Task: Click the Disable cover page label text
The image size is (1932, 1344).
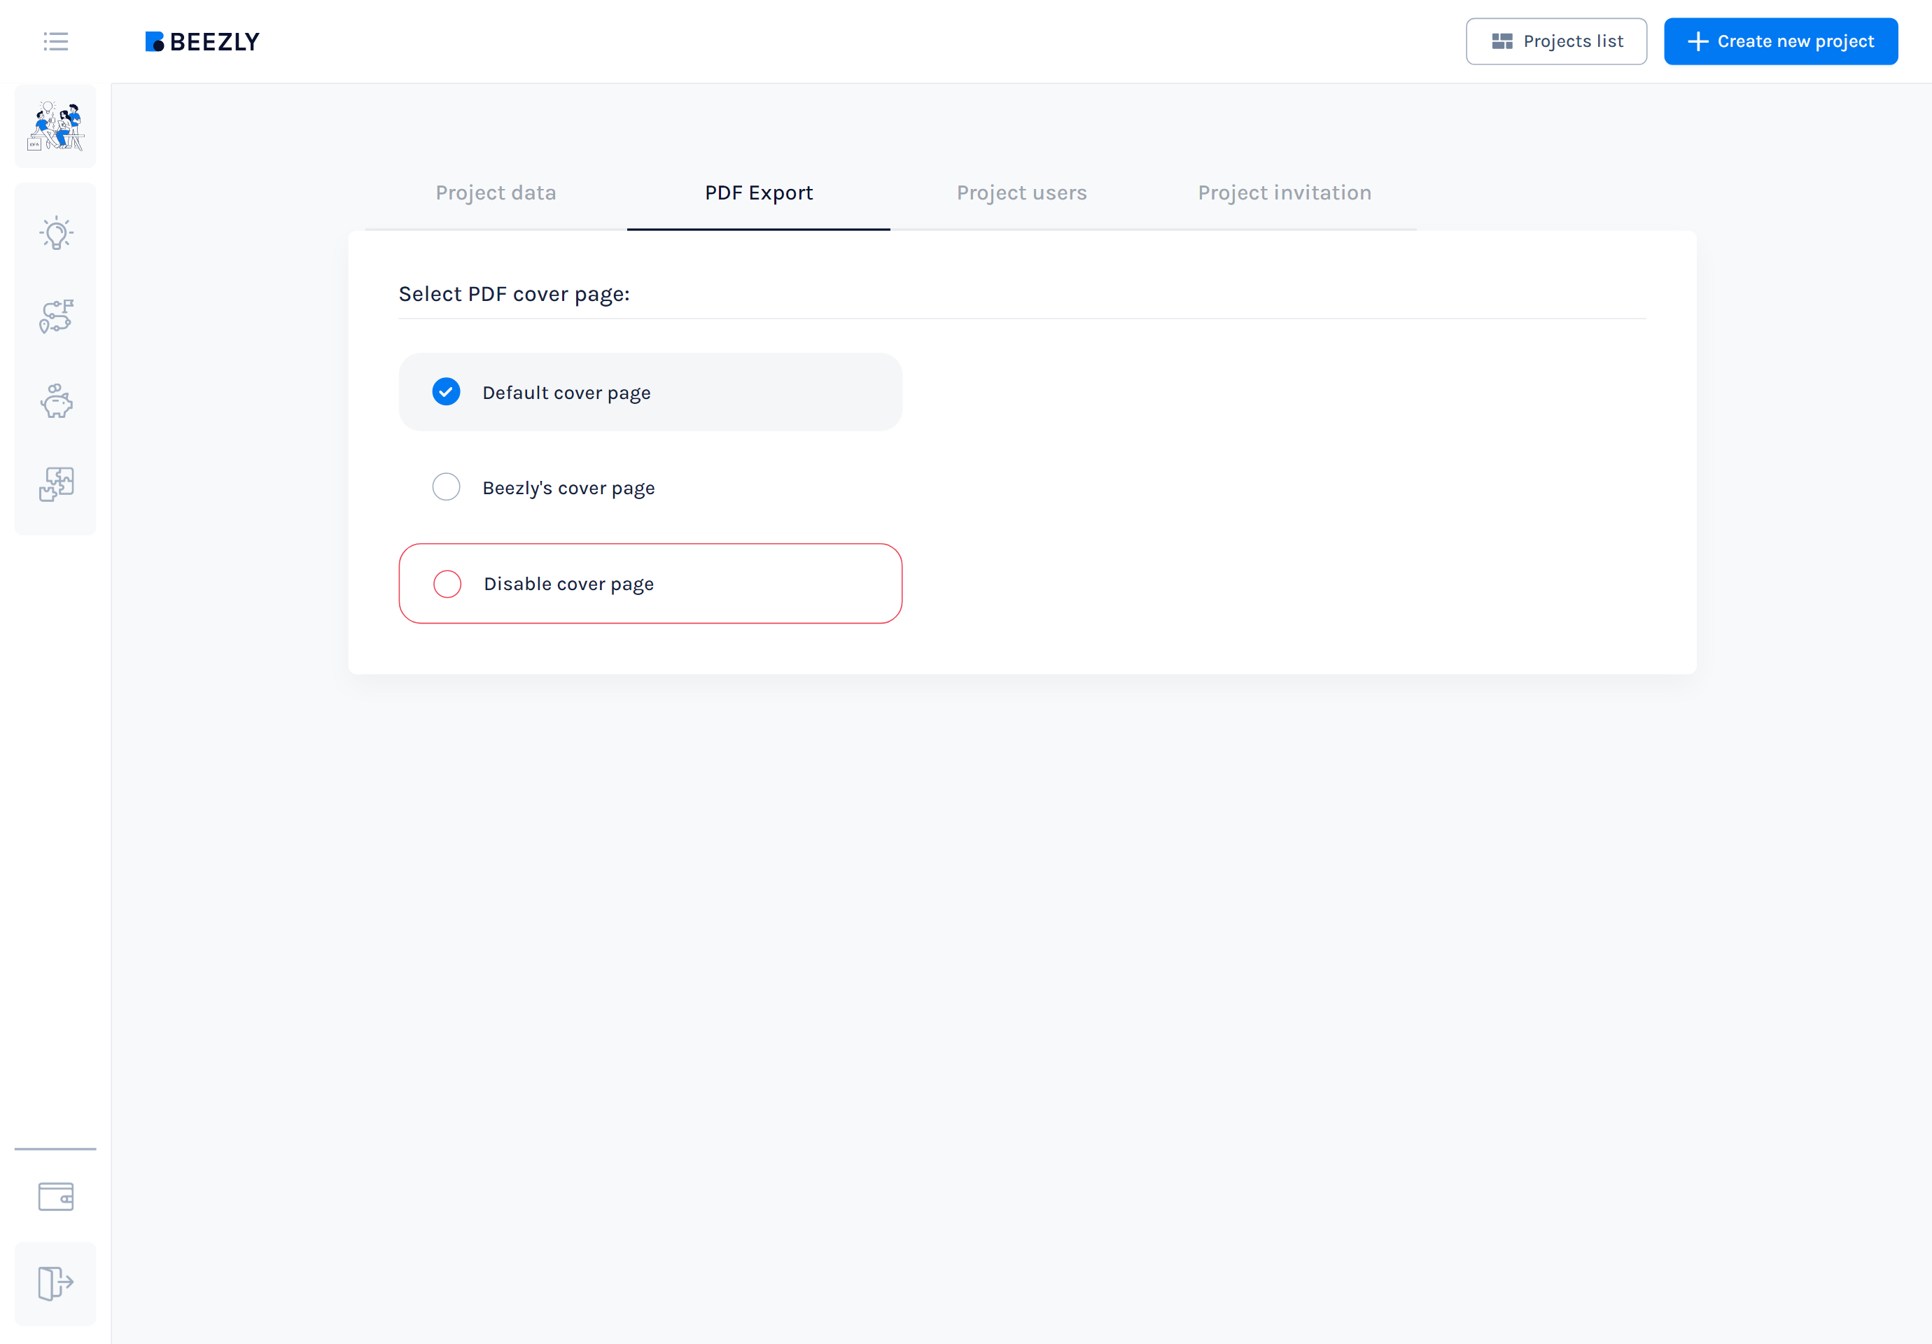Action: 569,584
